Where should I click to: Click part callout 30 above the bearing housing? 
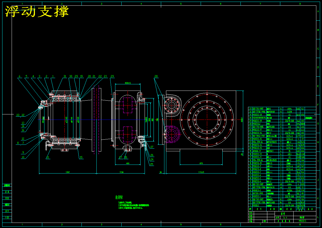tap(71, 76)
